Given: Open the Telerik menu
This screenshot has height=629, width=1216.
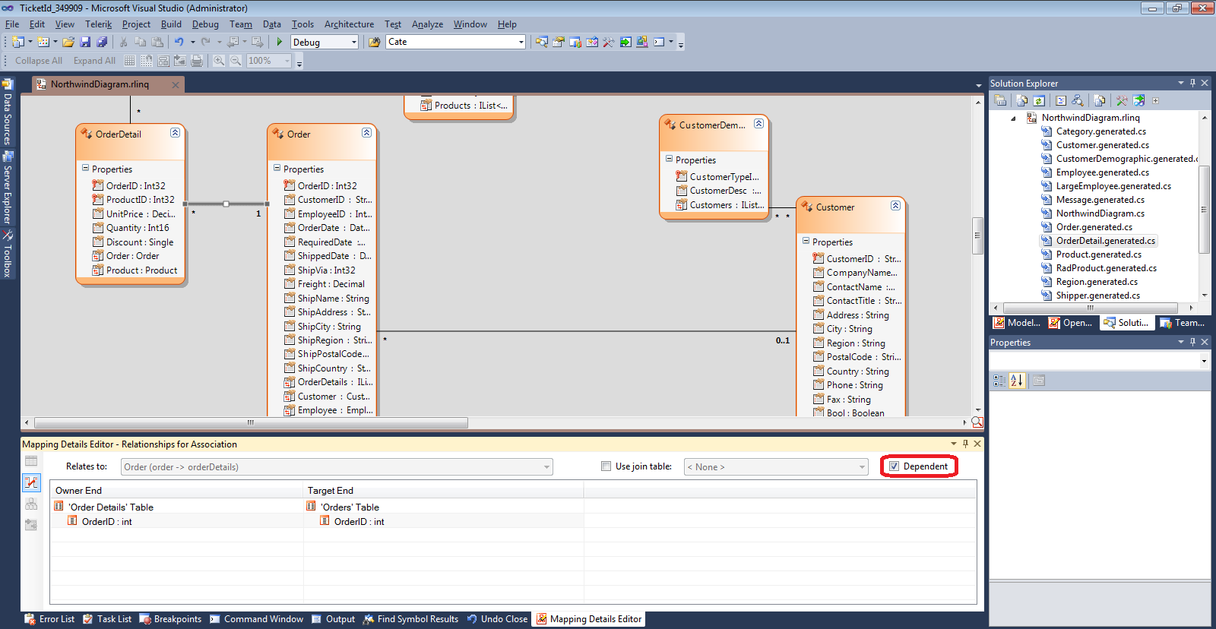Looking at the screenshot, I should tap(98, 24).
